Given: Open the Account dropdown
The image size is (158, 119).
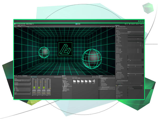Looking at the screenshot, I should click(x=133, y=24).
